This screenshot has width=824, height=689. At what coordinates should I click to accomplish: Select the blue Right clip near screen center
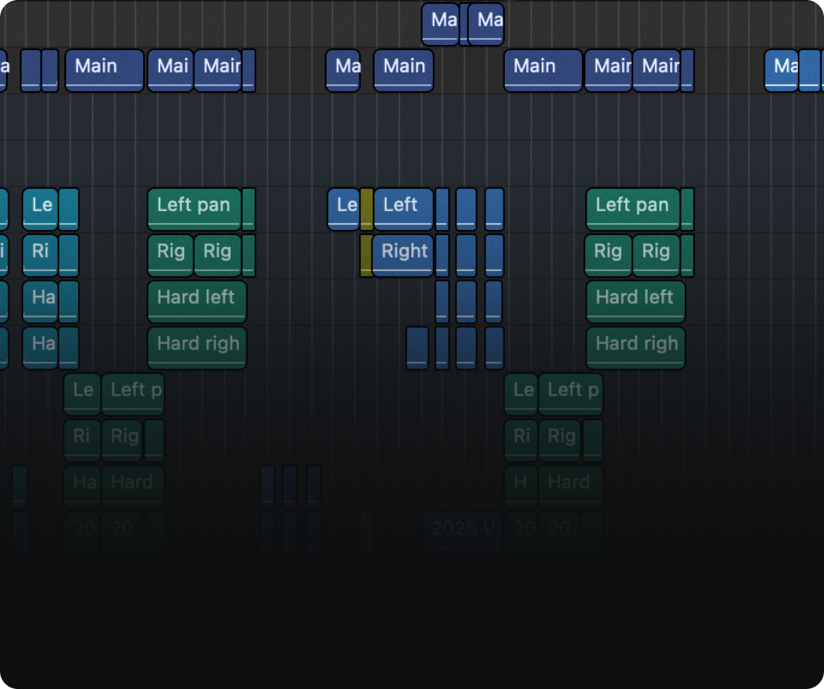pyautogui.click(x=402, y=252)
